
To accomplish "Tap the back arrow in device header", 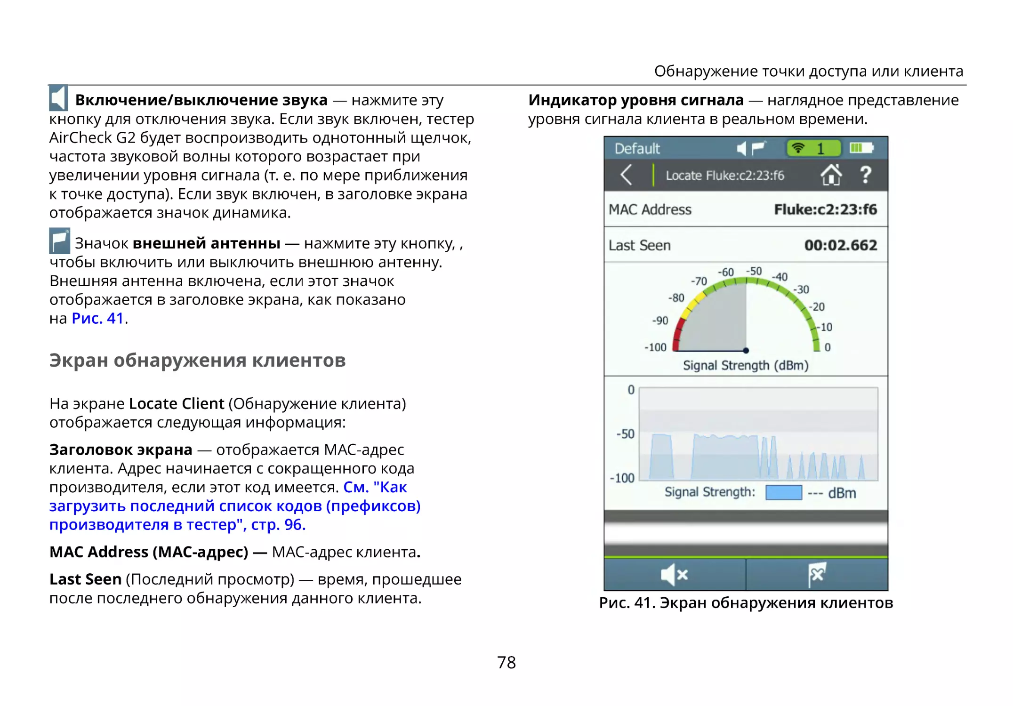I will click(x=627, y=176).
